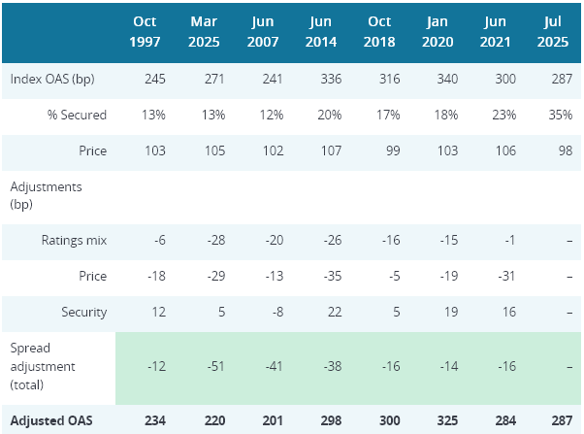
Task: Select the Spread adjustment (total) row label
Action: [46, 364]
